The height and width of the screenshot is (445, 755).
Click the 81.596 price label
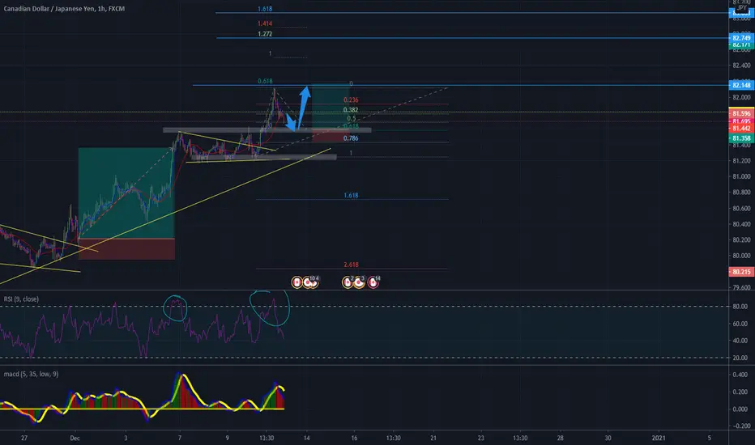coord(741,113)
